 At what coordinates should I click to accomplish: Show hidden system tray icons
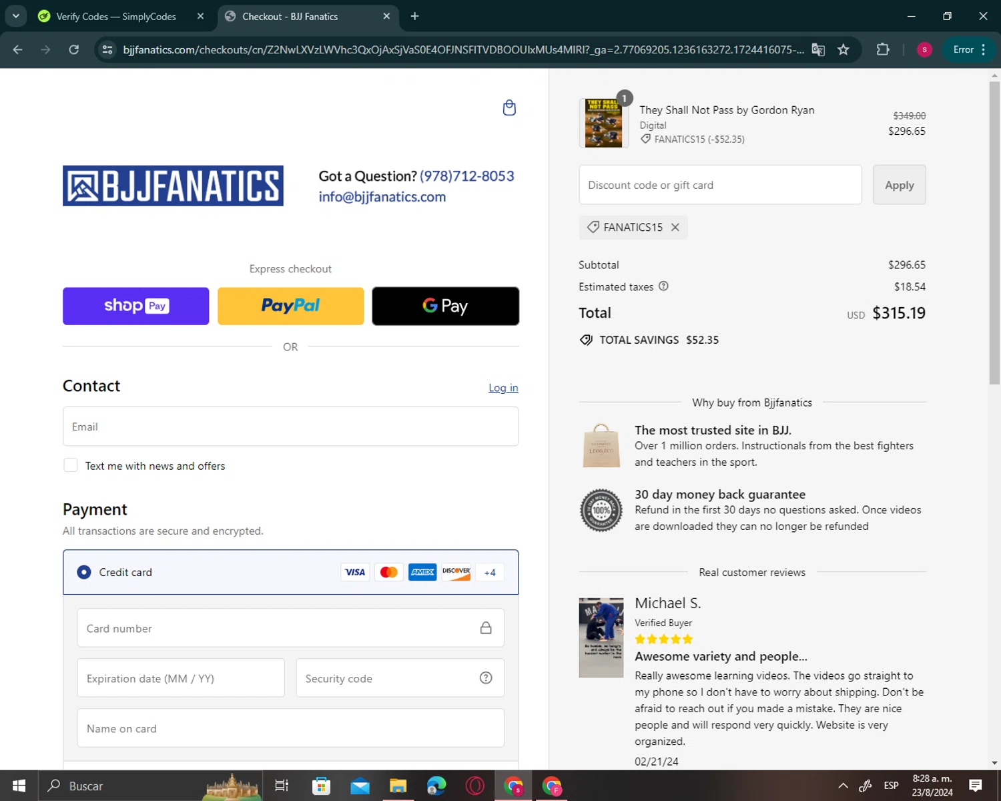tap(843, 786)
